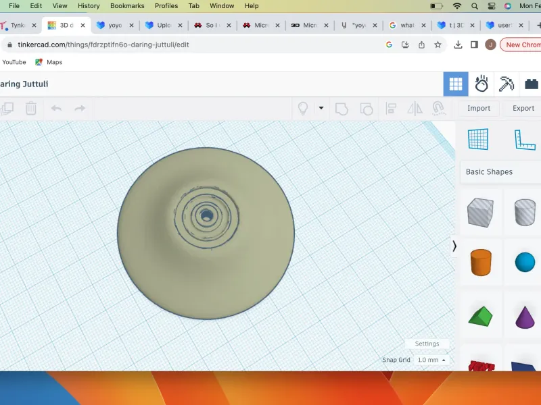Collapse the shapes panel with the chevron
This screenshot has width=541, height=405.
[454, 246]
